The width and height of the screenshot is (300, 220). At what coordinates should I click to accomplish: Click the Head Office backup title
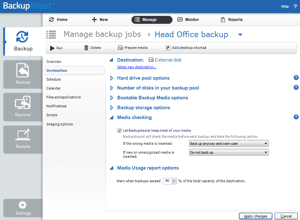(191, 34)
